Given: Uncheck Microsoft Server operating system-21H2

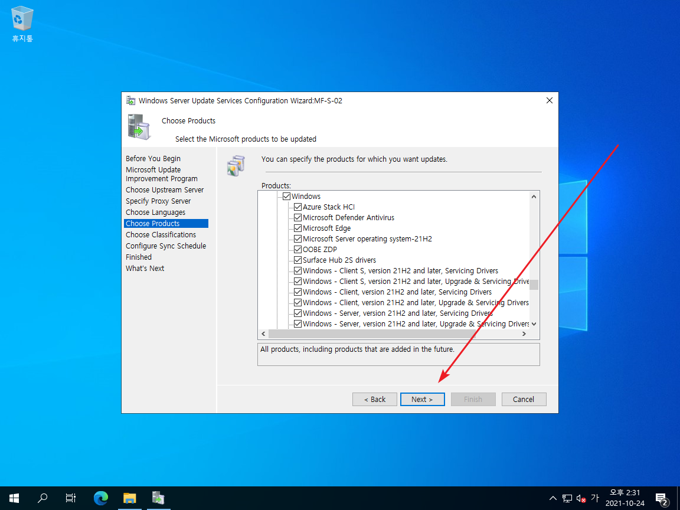Looking at the screenshot, I should tap(297, 239).
